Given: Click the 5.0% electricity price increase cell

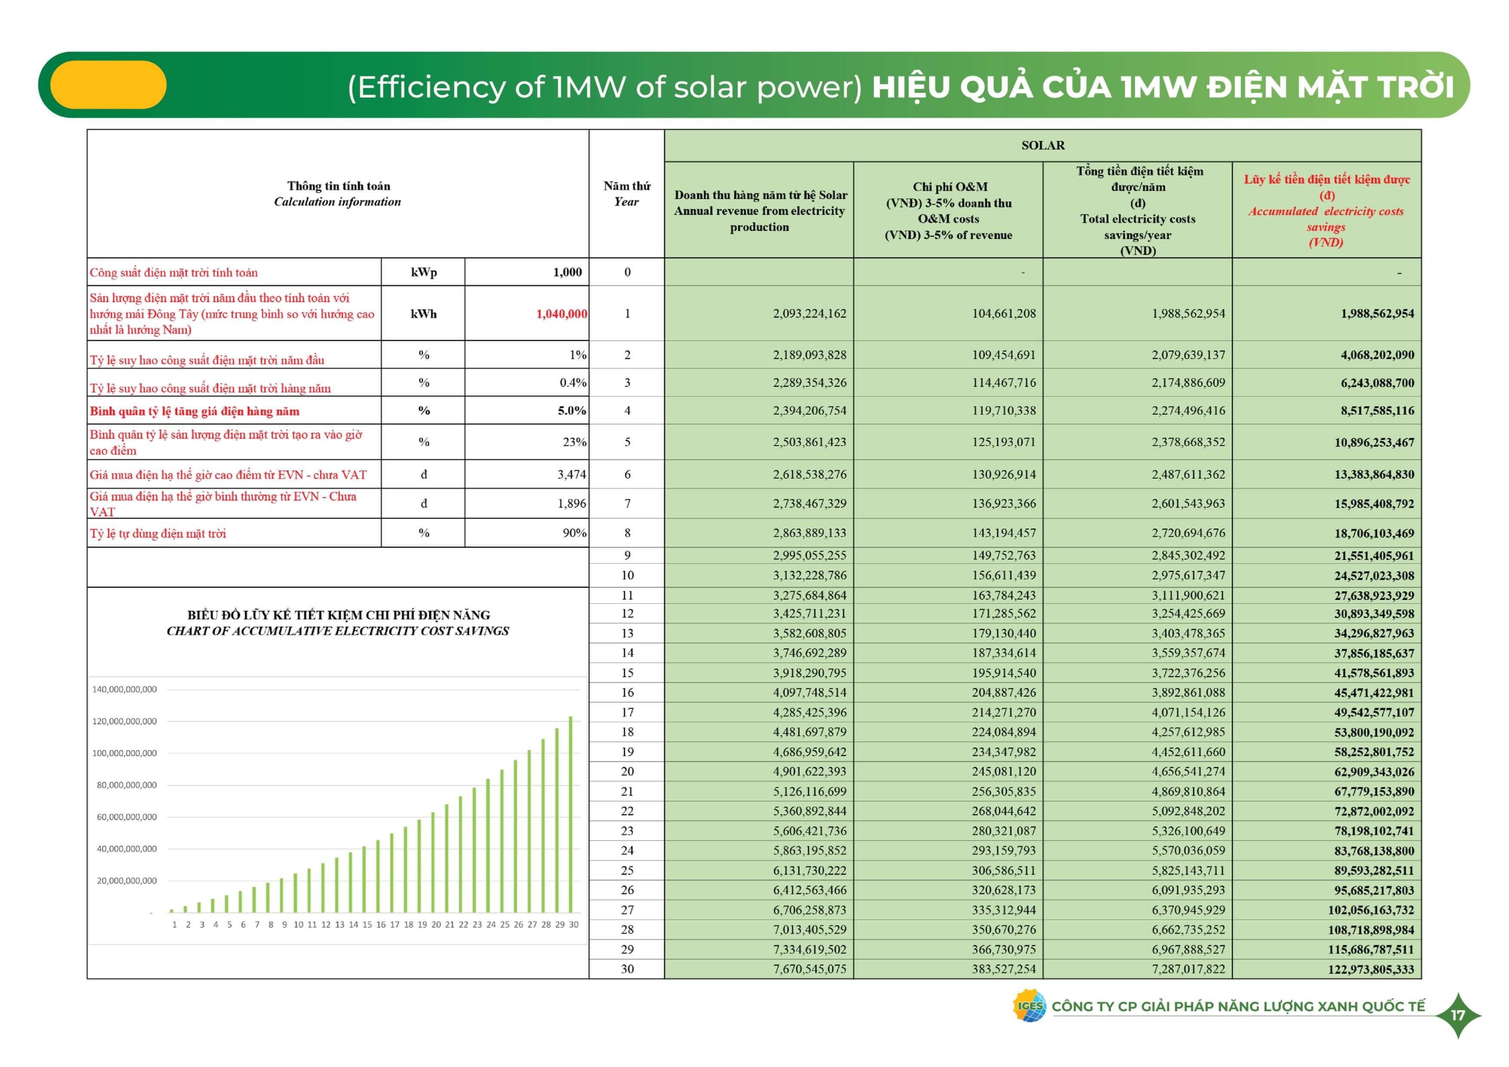Looking at the screenshot, I should point(571,411).
